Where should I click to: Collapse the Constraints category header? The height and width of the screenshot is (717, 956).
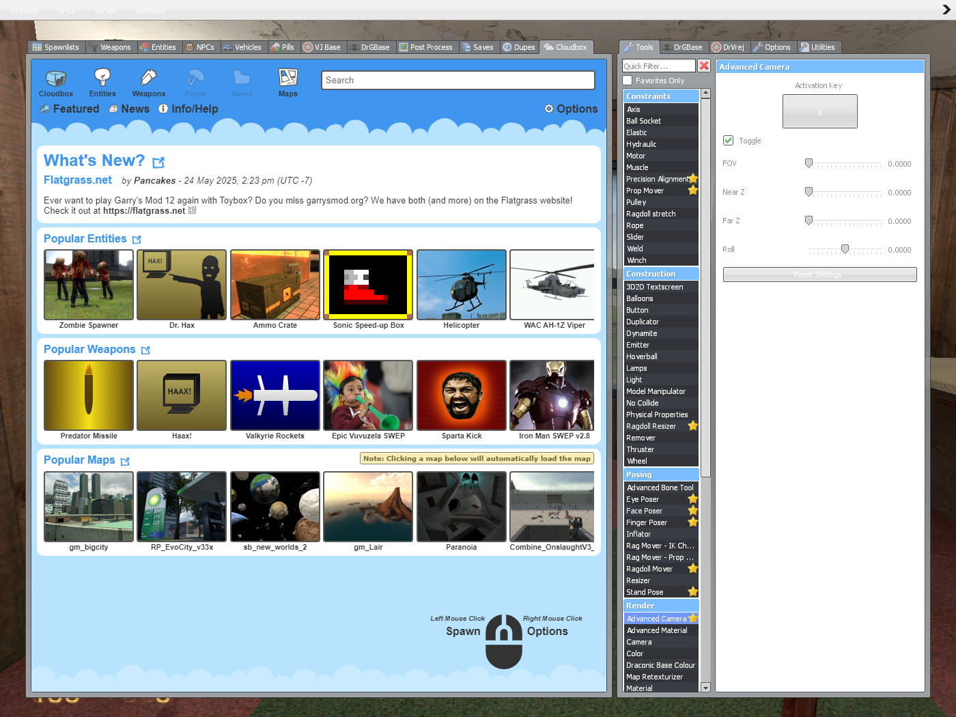(x=661, y=96)
